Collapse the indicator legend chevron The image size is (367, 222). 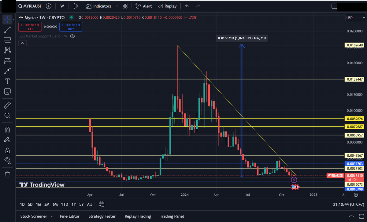tap(22, 43)
